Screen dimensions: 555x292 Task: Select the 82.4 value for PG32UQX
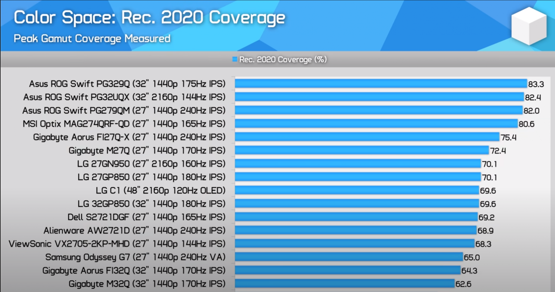pos(533,97)
